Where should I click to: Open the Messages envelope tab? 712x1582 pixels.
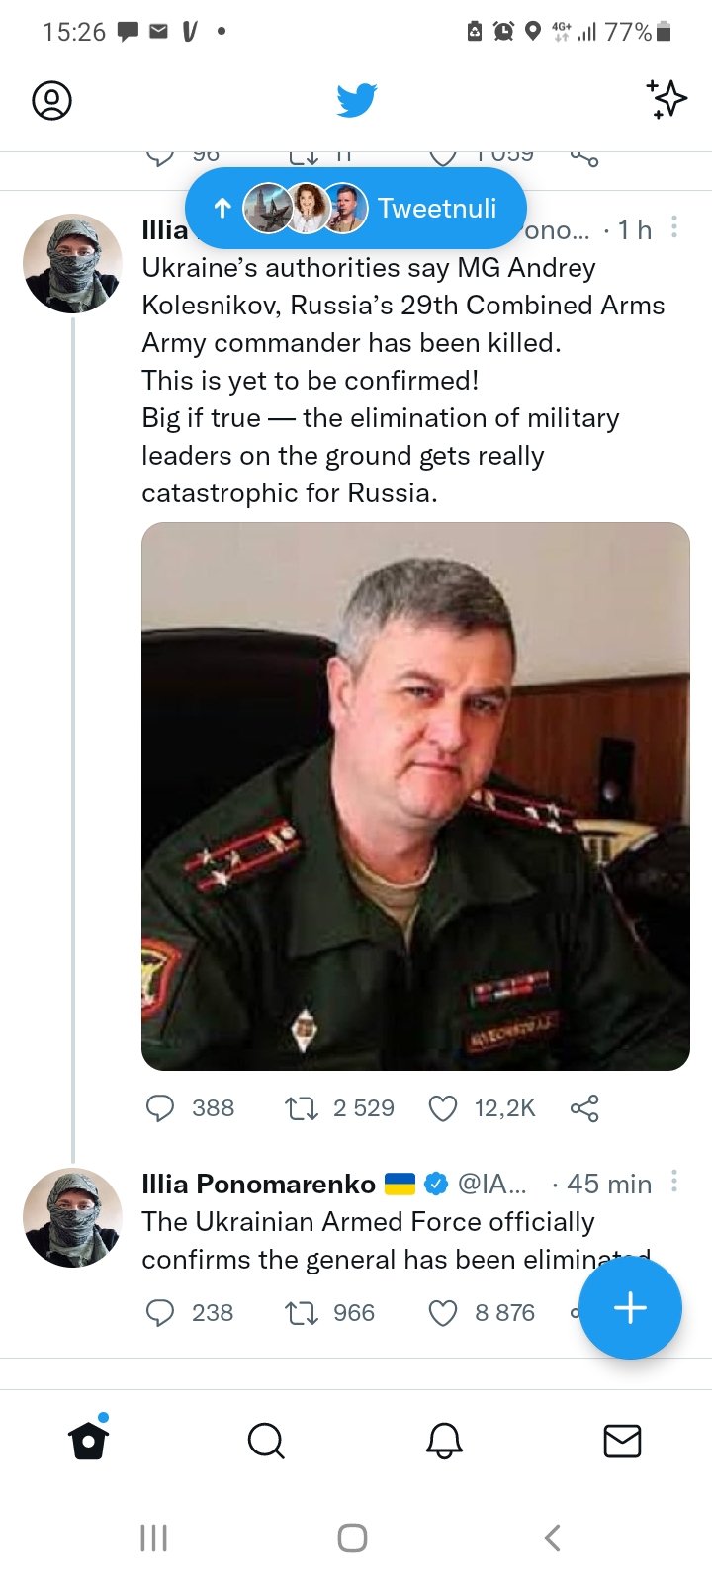coord(622,1442)
